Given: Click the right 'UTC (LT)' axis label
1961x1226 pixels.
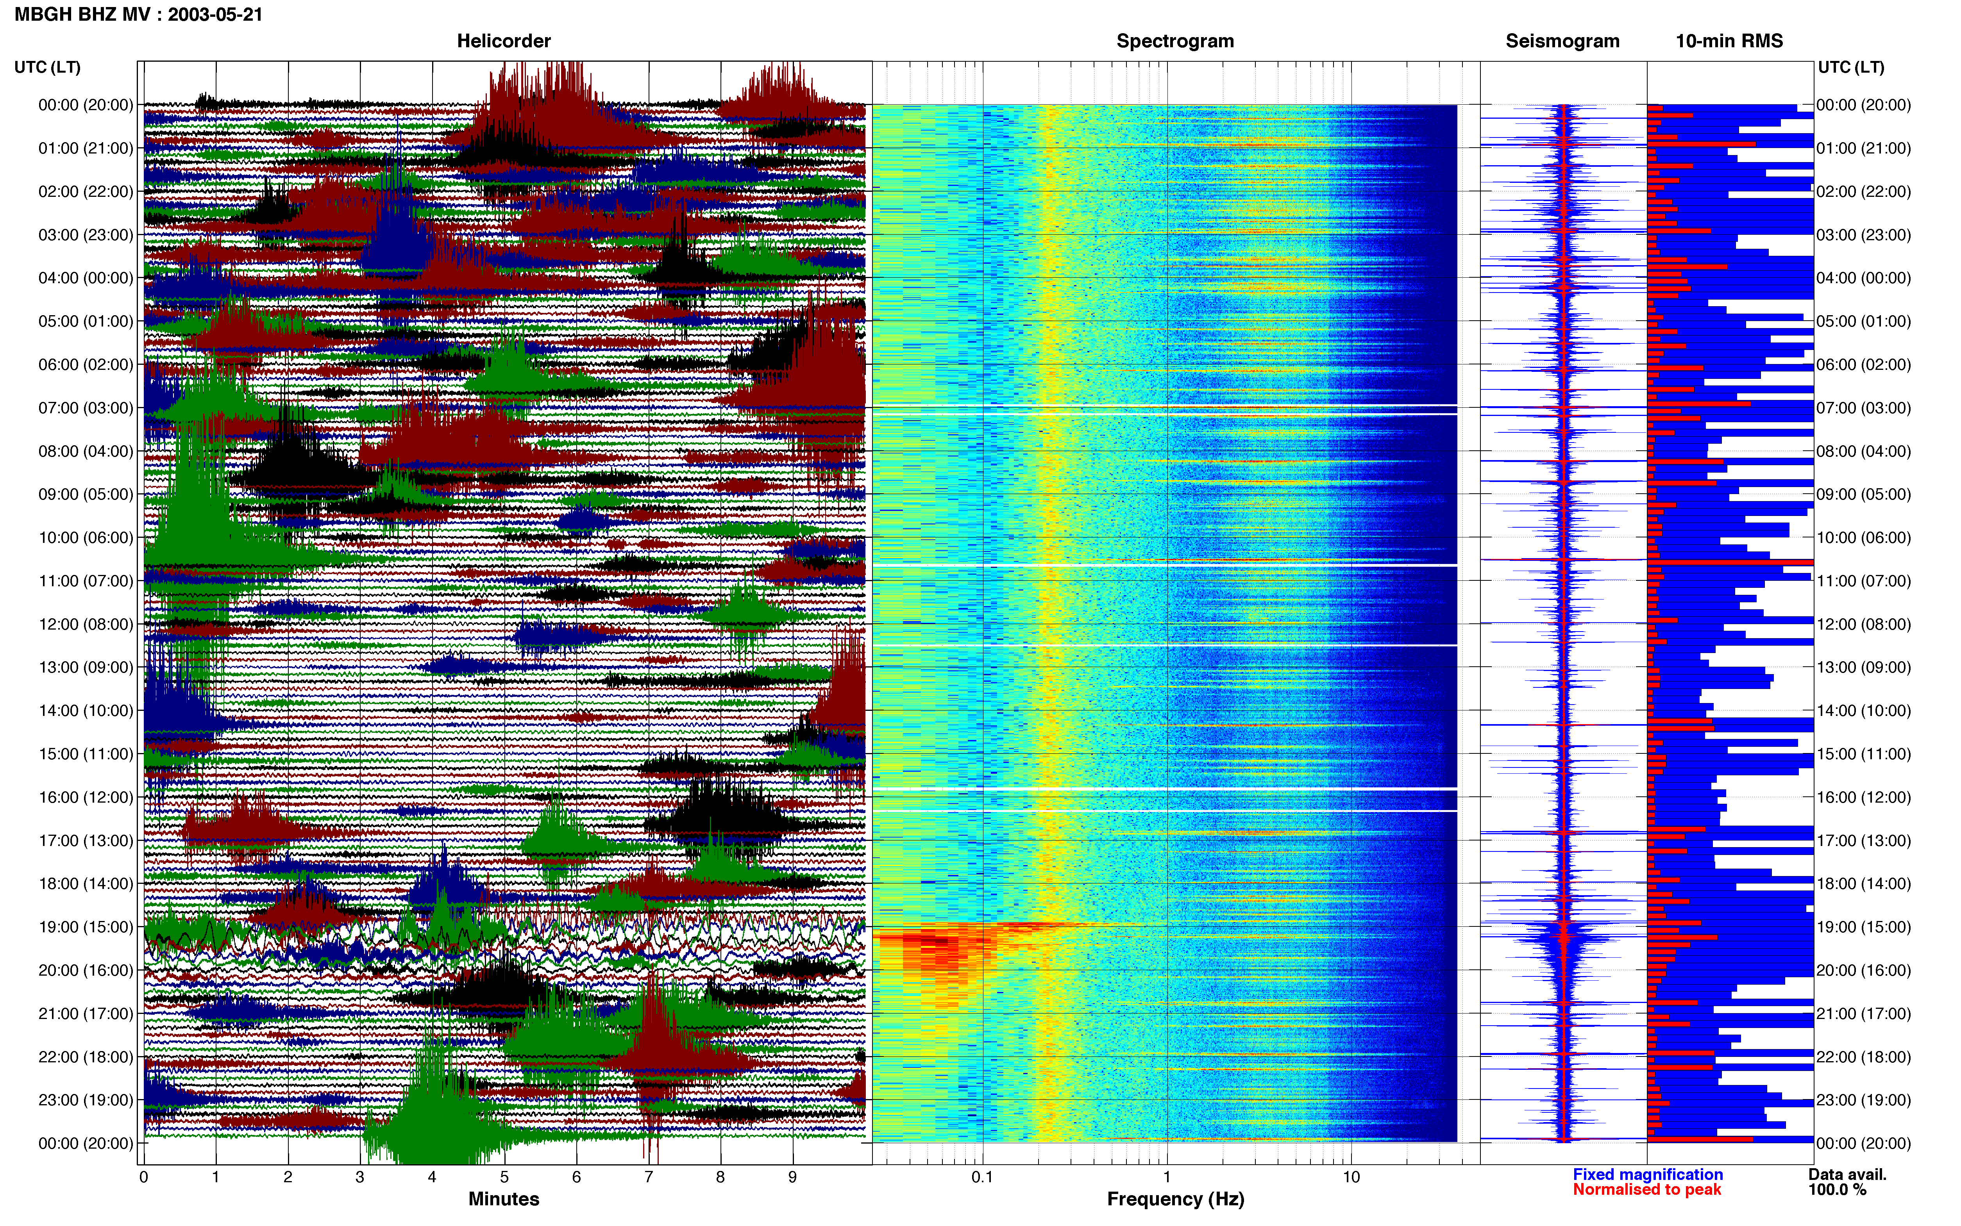Looking at the screenshot, I should 1851,67.
